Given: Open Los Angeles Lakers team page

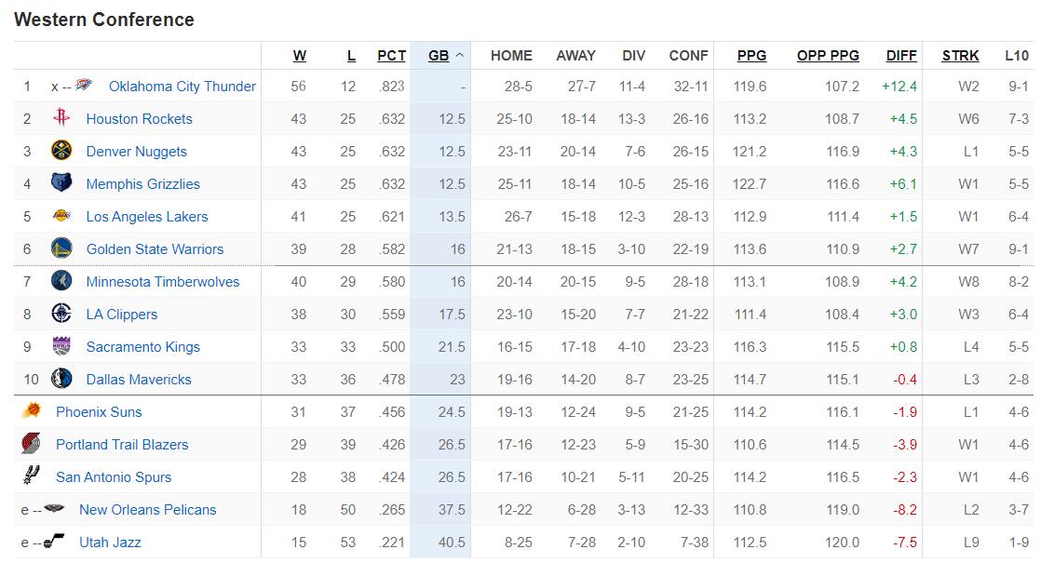Looking at the screenshot, I should [x=147, y=216].
